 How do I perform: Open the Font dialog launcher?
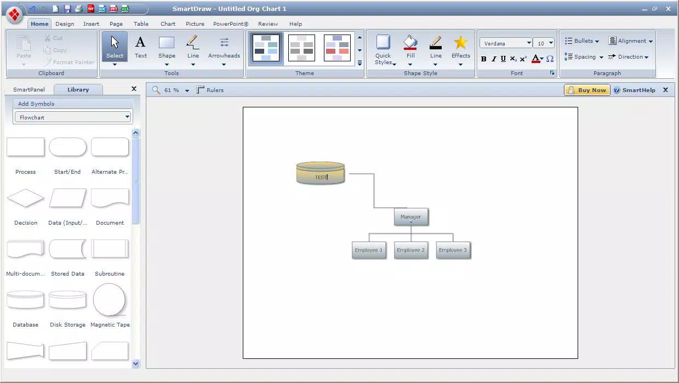pyautogui.click(x=552, y=73)
